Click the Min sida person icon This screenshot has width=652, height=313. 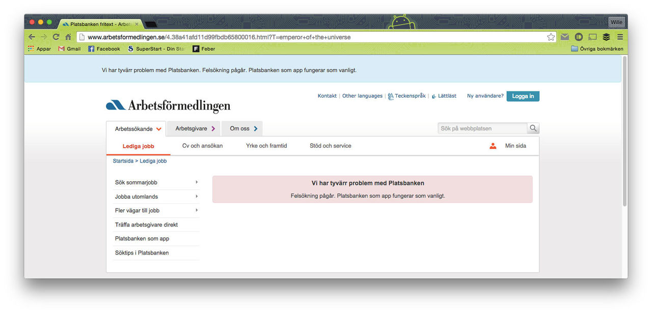(x=493, y=146)
